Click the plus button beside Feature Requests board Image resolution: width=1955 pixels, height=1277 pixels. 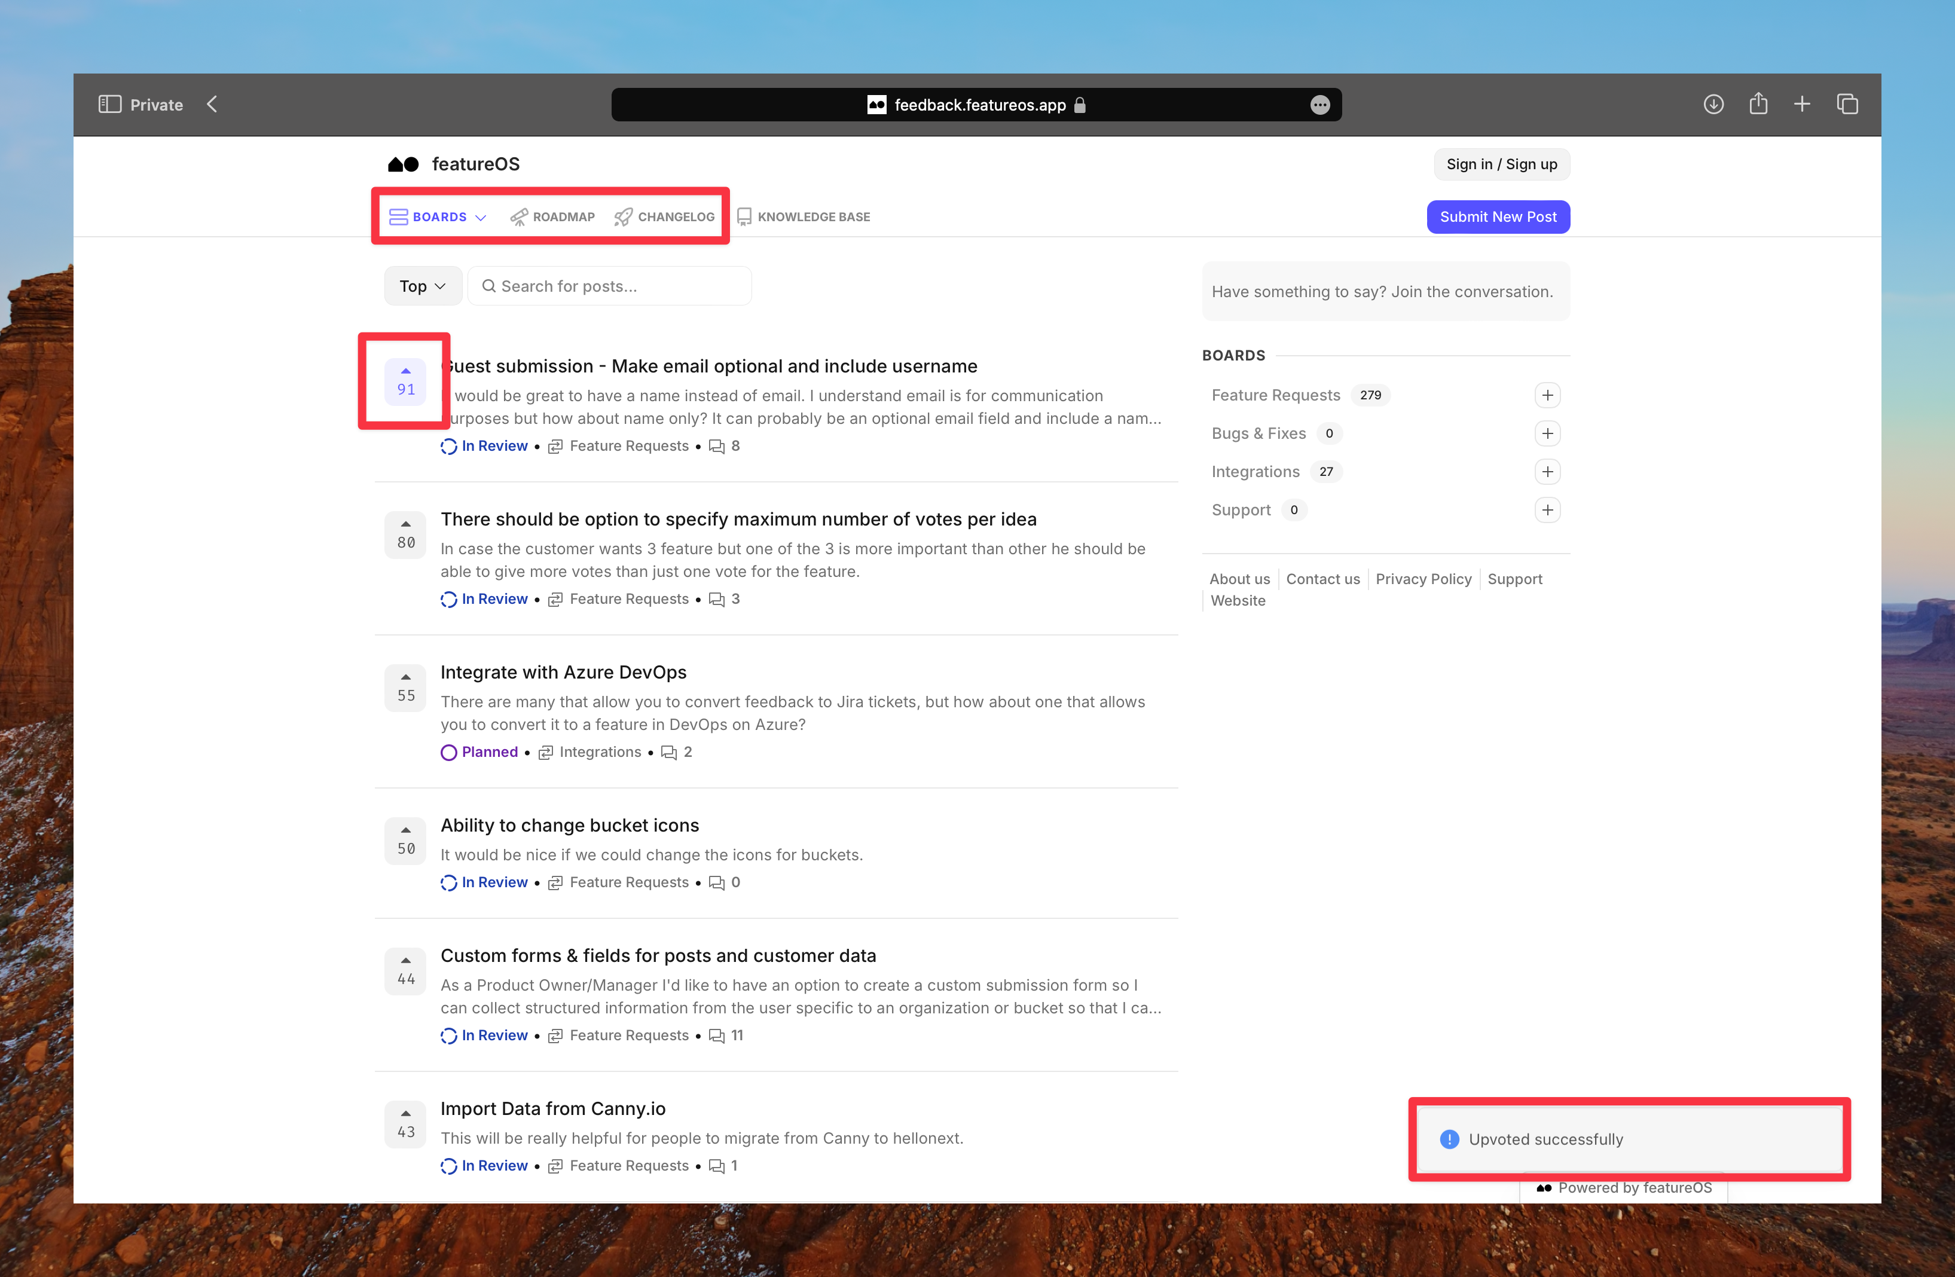point(1548,395)
